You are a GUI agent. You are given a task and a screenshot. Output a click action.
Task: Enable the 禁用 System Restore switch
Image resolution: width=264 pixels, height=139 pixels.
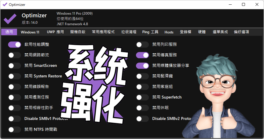tap(14, 76)
